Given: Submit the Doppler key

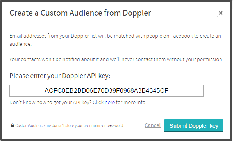Looking at the screenshot, I should click(x=194, y=126).
